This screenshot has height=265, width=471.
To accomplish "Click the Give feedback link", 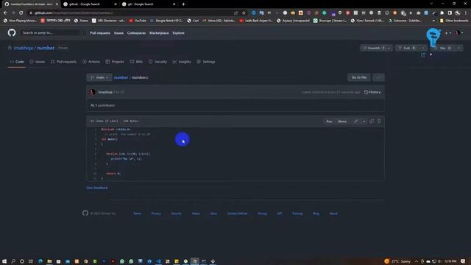I will tap(96, 188).
